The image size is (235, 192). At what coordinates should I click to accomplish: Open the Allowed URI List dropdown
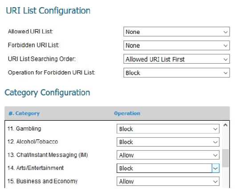pyautogui.click(x=176, y=32)
